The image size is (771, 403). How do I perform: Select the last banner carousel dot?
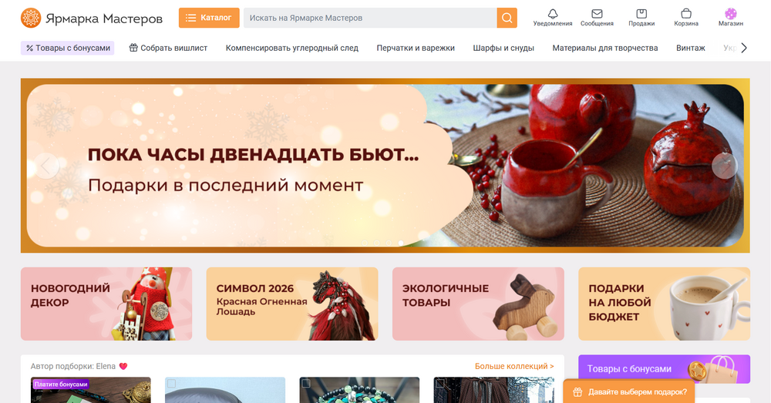coord(401,243)
